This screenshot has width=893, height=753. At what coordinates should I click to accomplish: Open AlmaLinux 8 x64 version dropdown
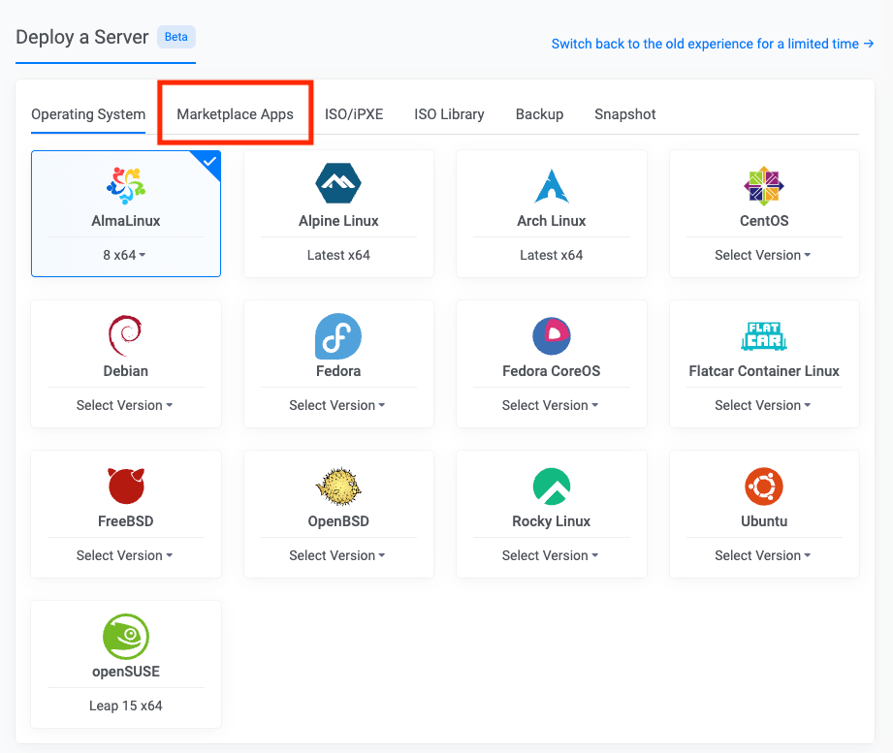[124, 255]
